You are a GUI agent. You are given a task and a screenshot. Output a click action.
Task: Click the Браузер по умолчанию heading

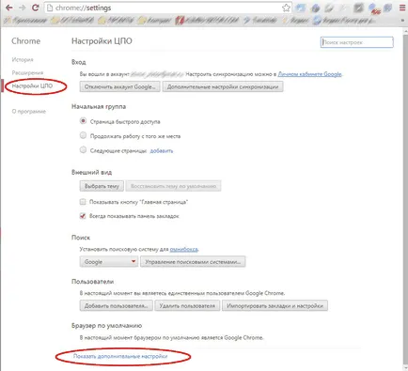106,326
